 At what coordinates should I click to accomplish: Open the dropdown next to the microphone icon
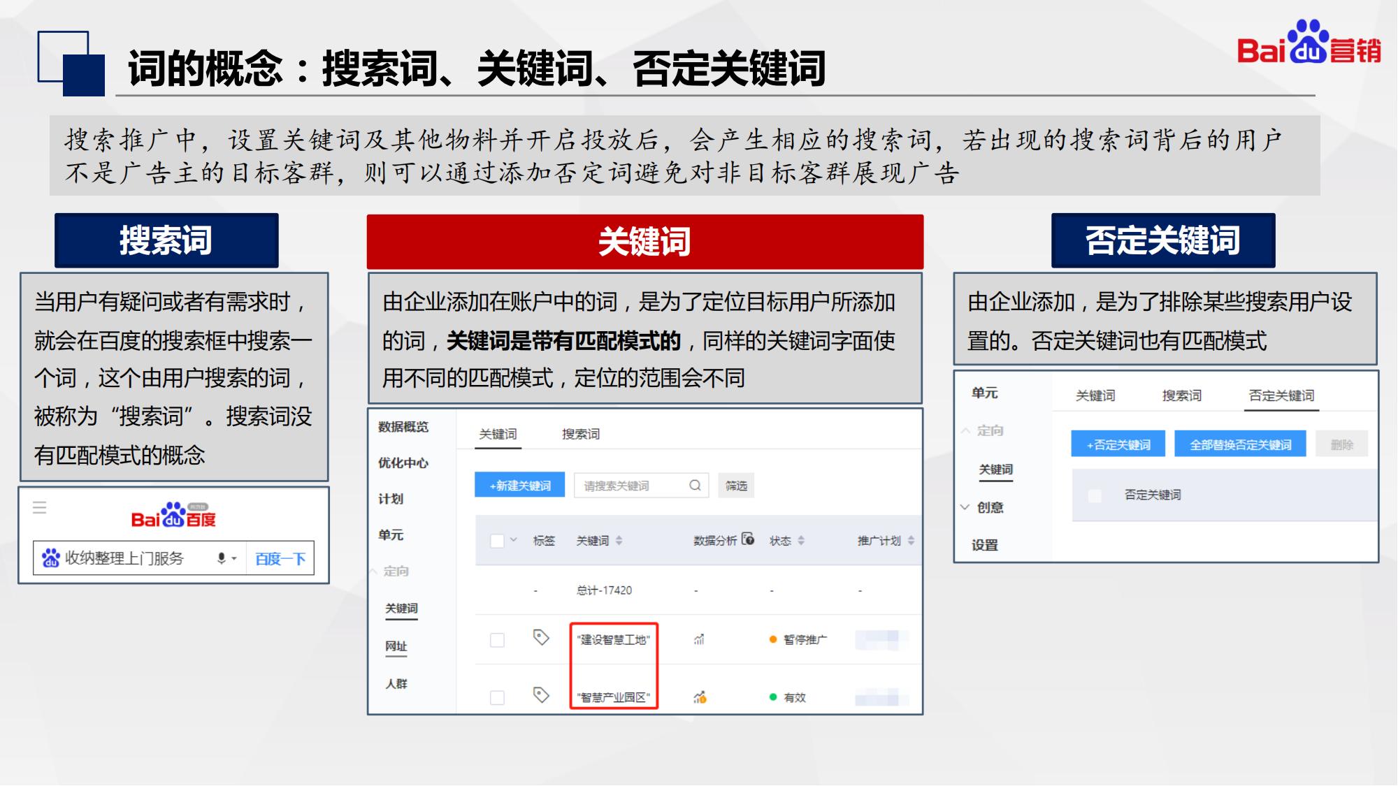point(234,559)
